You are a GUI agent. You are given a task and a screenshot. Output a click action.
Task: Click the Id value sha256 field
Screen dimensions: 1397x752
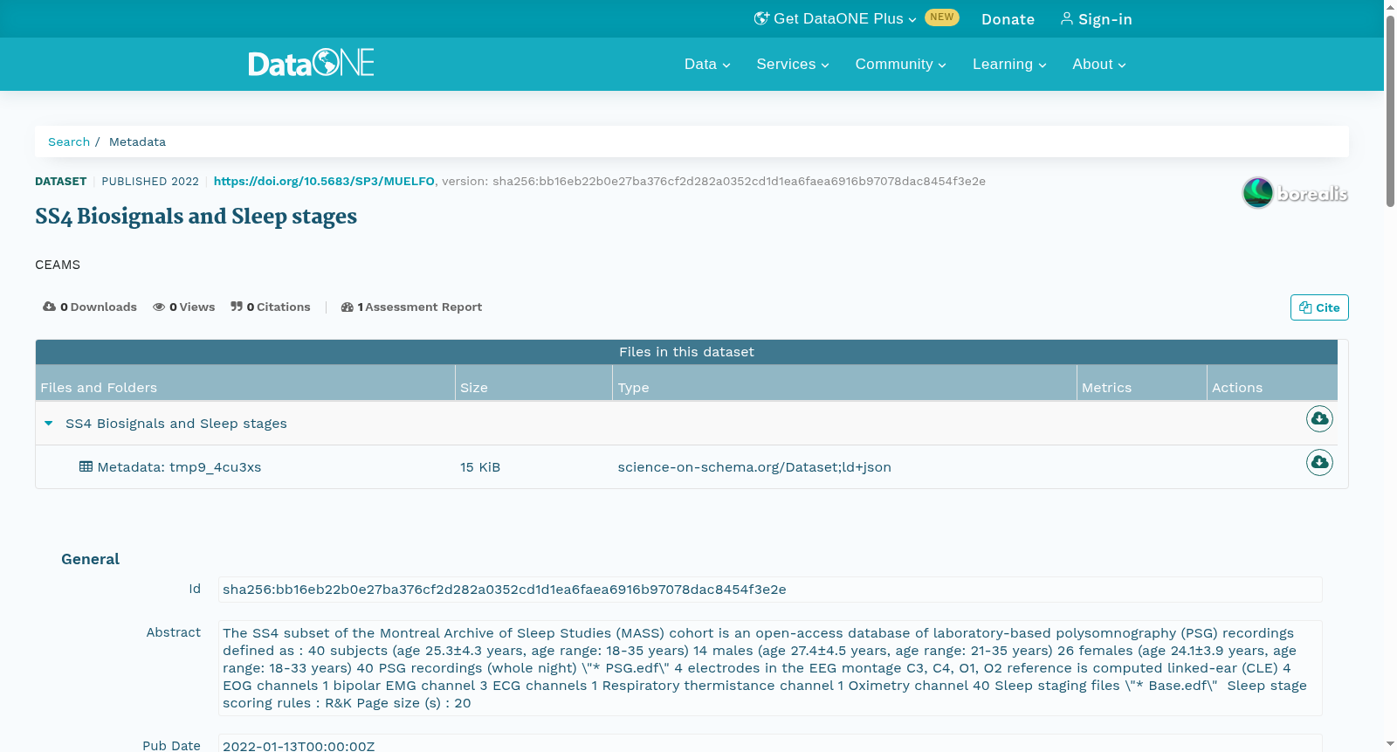point(770,590)
